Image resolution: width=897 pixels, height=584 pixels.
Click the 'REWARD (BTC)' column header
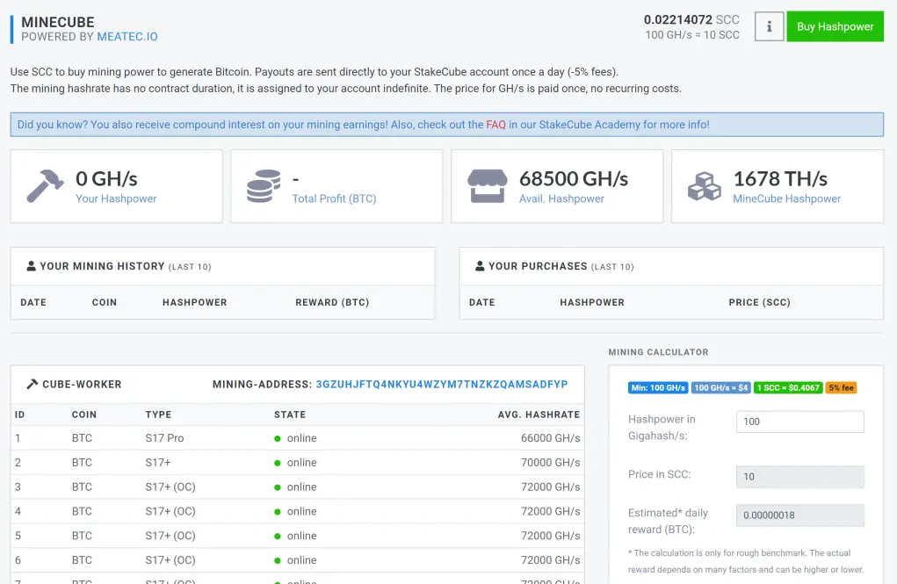point(332,302)
